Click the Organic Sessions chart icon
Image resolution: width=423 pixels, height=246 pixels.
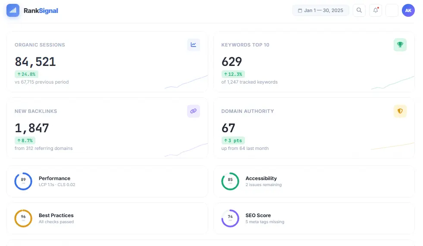194,45
